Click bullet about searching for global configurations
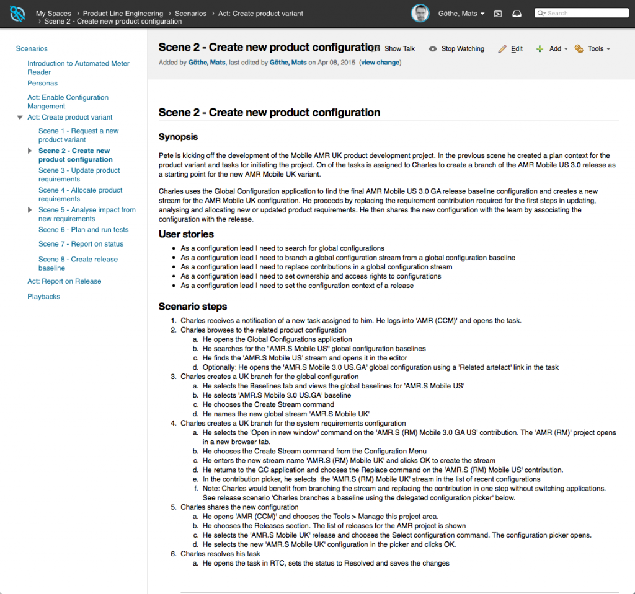This screenshot has height=594, width=635. pyautogui.click(x=283, y=248)
